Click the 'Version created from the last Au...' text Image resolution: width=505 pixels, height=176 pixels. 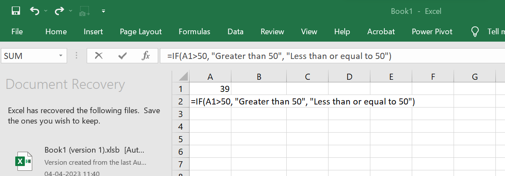pos(95,162)
